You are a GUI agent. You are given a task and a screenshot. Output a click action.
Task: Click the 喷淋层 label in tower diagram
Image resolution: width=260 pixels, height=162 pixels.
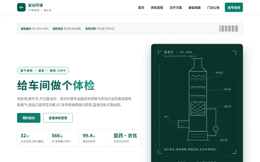pyautogui.click(x=227, y=89)
